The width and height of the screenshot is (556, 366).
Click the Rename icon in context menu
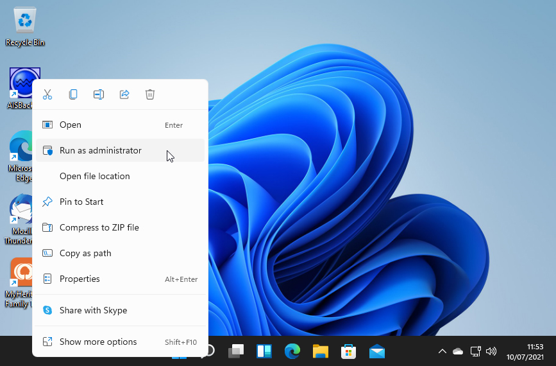click(x=99, y=94)
